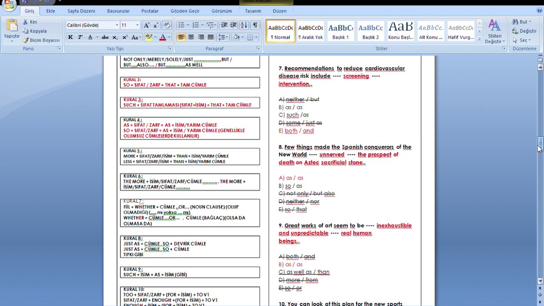The width and height of the screenshot is (544, 306).
Task: Toggle show paragraph marks (¶)
Action: pos(255,25)
